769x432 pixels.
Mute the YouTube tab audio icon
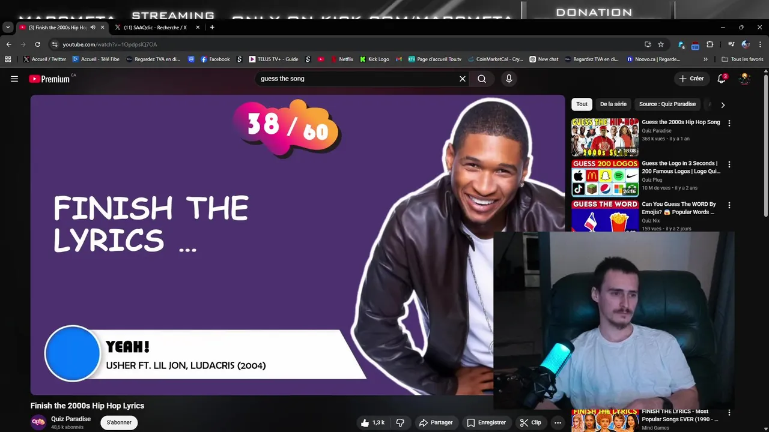(x=93, y=27)
